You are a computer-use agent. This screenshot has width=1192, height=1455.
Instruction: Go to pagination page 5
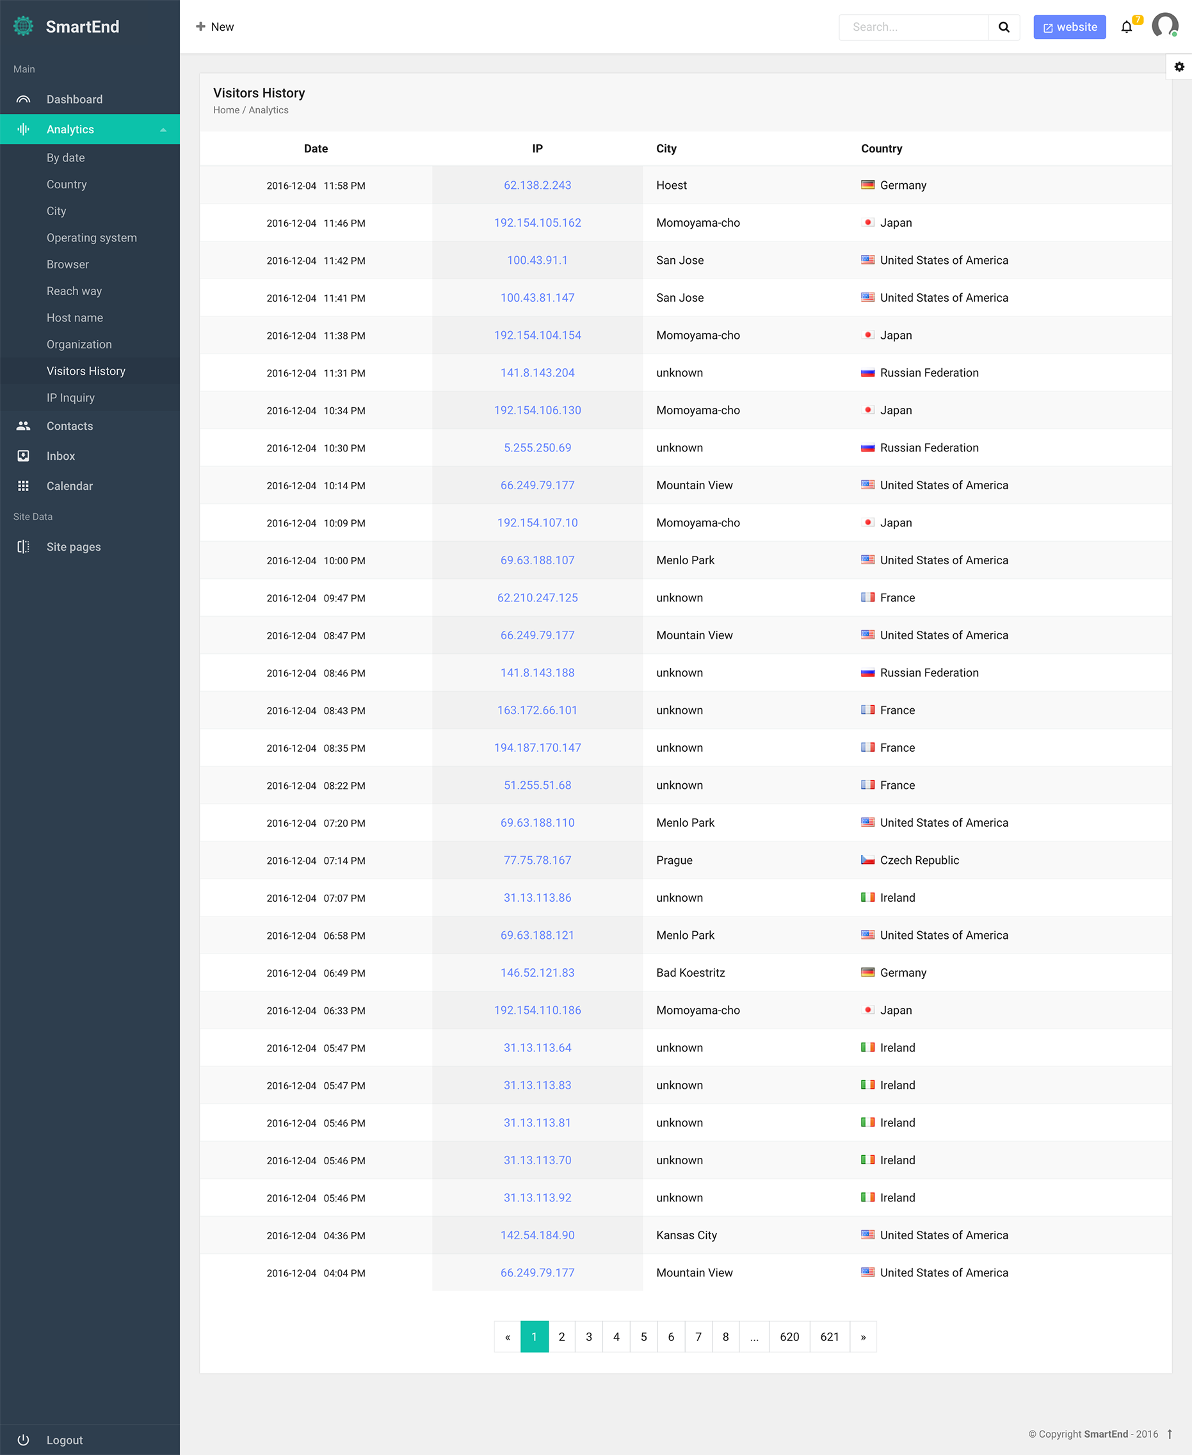click(x=643, y=1337)
